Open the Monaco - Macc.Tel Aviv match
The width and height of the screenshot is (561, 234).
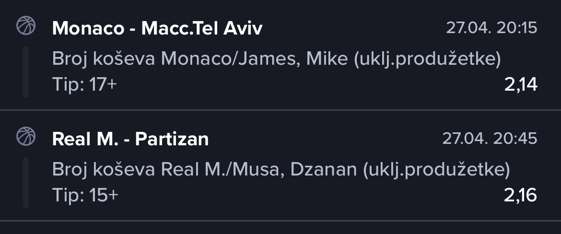click(157, 28)
